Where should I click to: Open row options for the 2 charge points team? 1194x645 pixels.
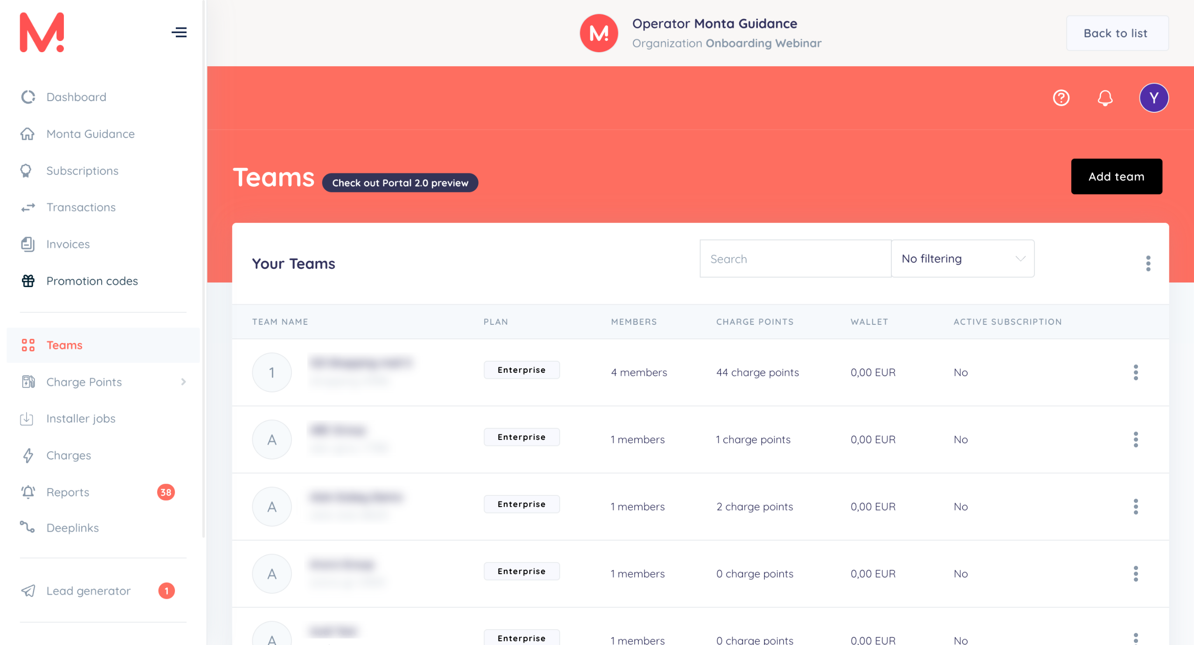click(1136, 507)
